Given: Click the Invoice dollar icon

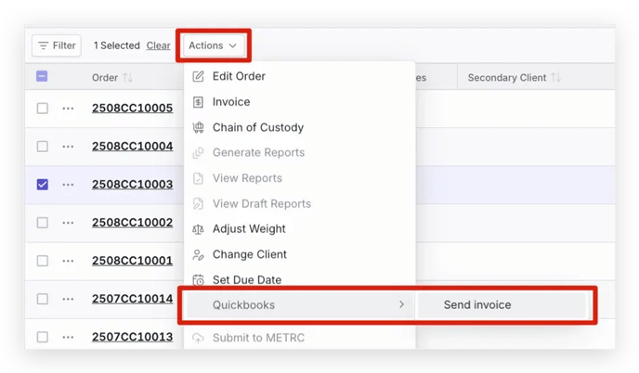Looking at the screenshot, I should point(198,102).
